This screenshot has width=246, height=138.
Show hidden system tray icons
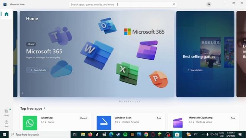coord(203,135)
